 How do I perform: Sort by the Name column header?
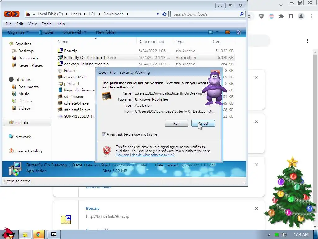[63, 41]
